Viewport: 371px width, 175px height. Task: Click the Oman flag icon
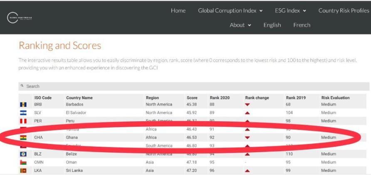pyautogui.click(x=23, y=162)
